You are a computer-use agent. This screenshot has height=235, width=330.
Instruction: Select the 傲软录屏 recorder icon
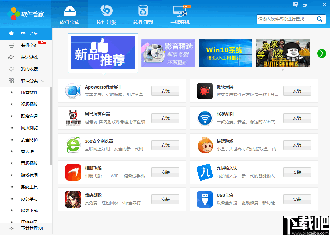[205, 91]
